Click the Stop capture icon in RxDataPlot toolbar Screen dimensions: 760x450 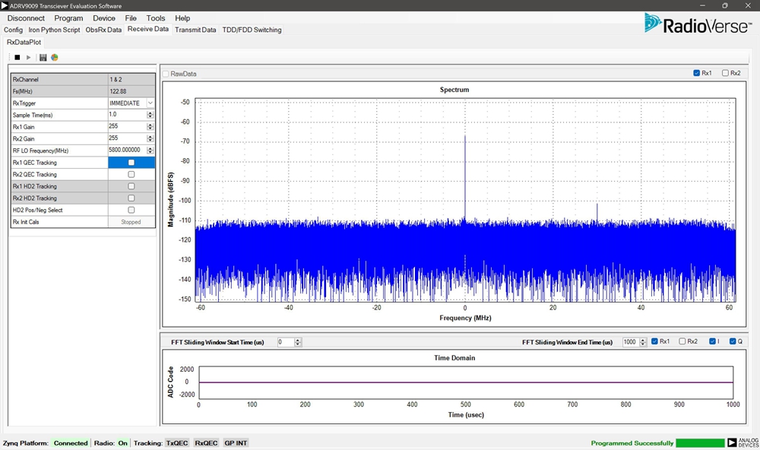[x=17, y=58]
